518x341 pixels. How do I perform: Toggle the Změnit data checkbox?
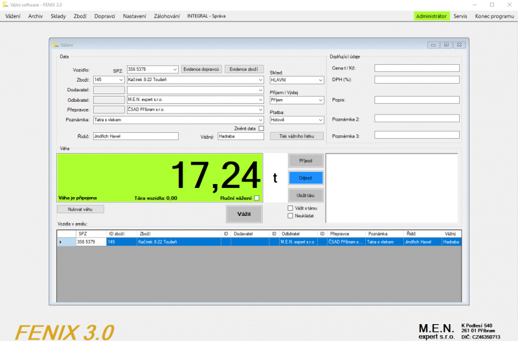pos(261,128)
